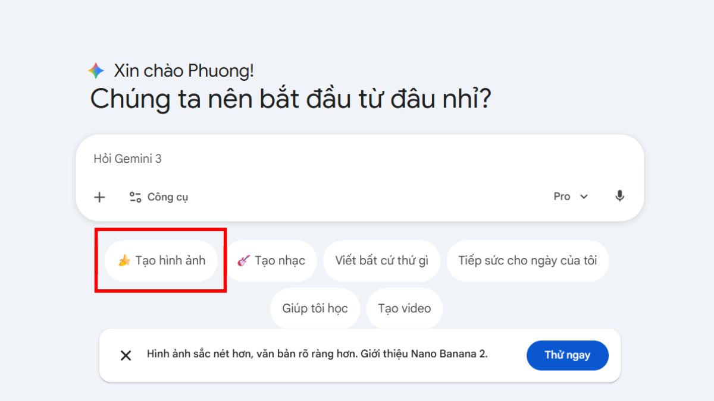Select the Viết bất cứ thứ gì chip
714x401 pixels.
(x=381, y=260)
